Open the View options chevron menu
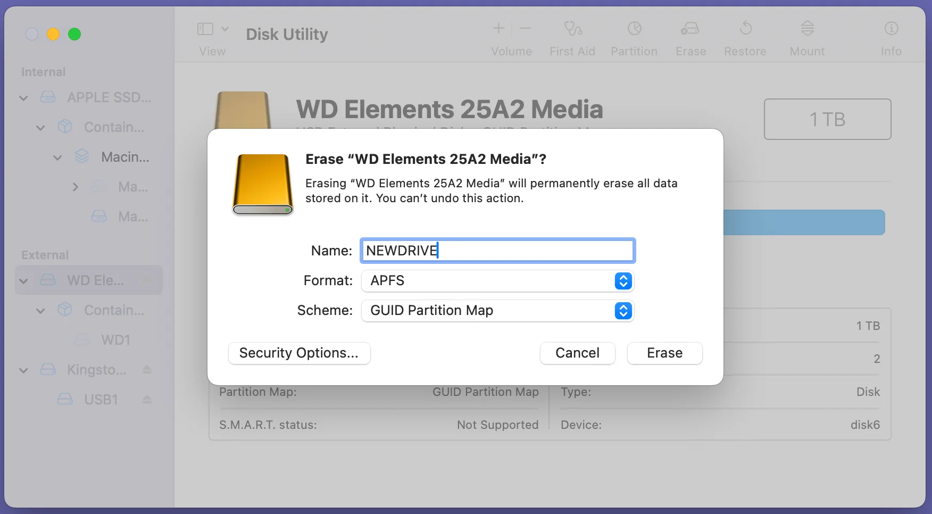The width and height of the screenshot is (932, 514). 225,29
